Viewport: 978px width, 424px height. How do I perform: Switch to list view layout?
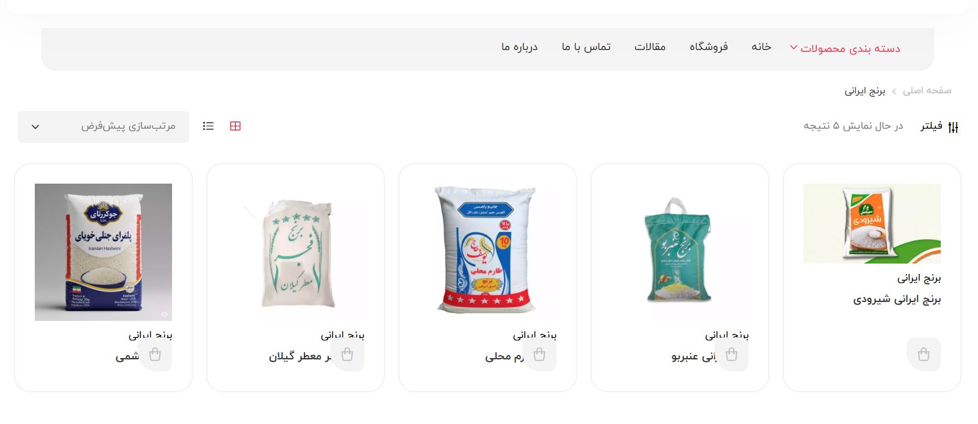[209, 126]
